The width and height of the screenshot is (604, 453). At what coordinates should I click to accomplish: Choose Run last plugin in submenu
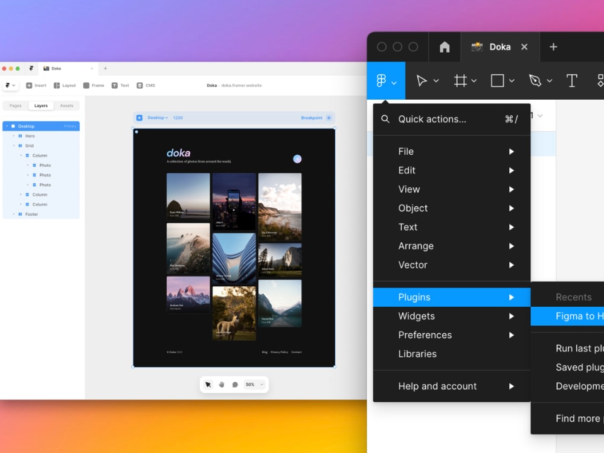567,349
